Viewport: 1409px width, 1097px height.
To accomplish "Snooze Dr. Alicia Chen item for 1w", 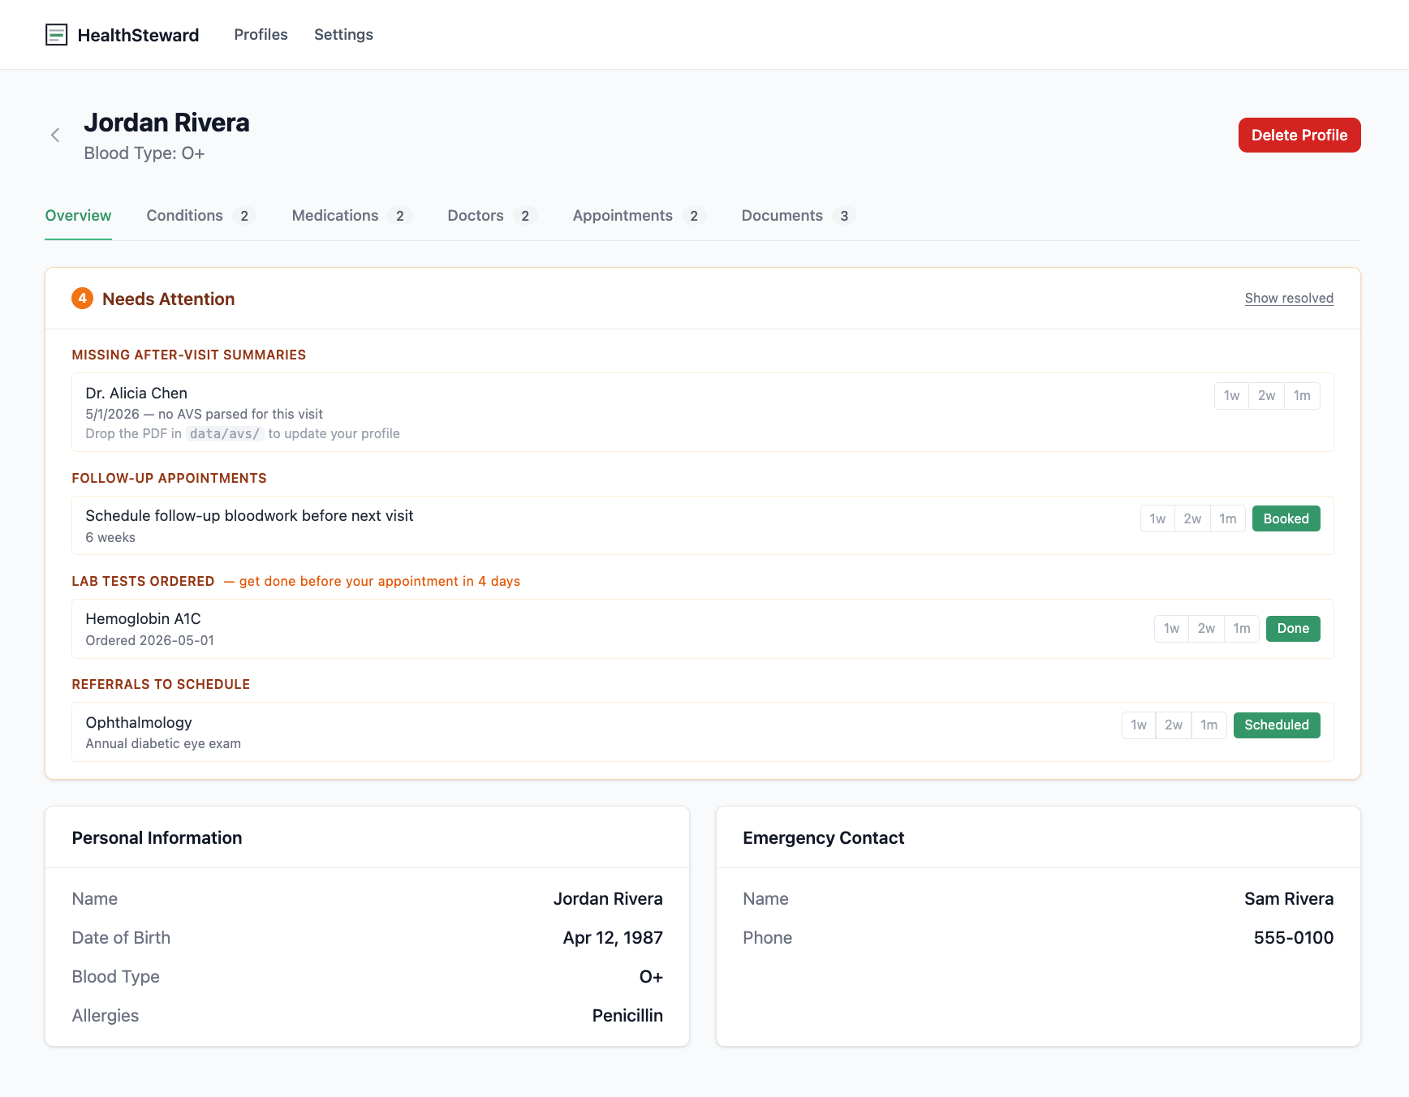I will (1231, 396).
